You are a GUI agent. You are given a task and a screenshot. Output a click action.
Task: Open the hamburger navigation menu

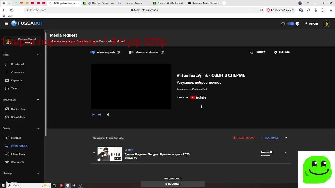point(6,23)
